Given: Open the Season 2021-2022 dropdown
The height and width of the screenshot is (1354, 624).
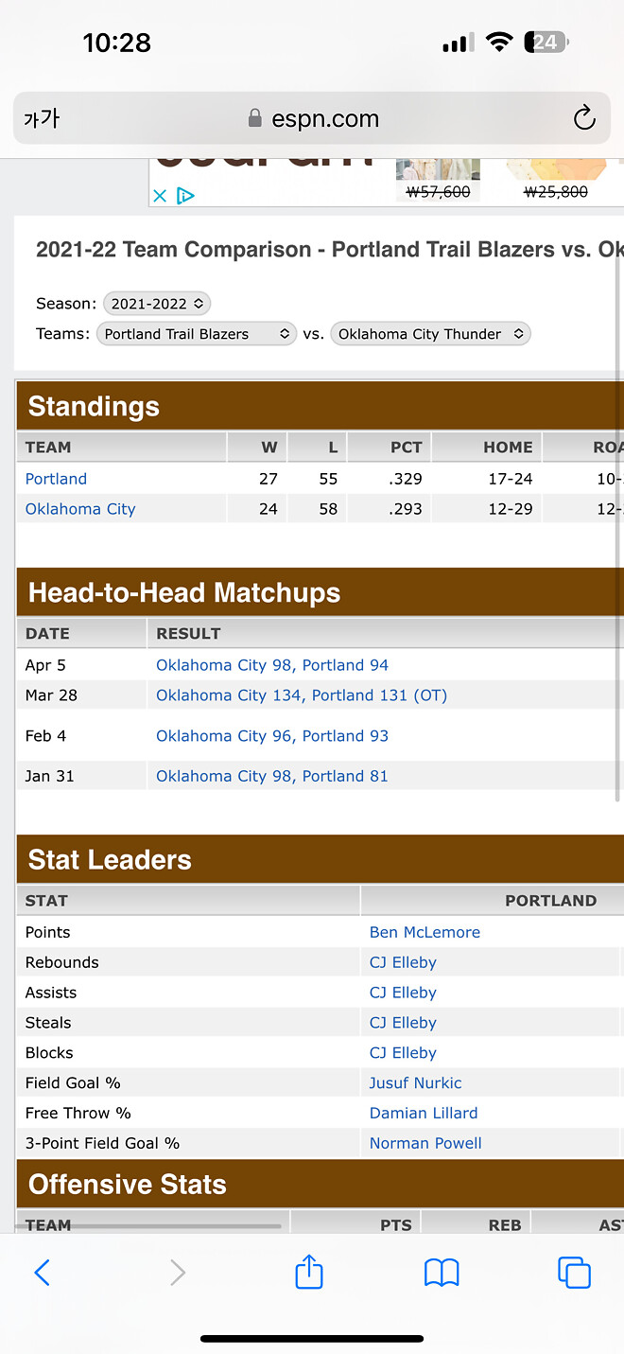Looking at the screenshot, I should (x=157, y=304).
